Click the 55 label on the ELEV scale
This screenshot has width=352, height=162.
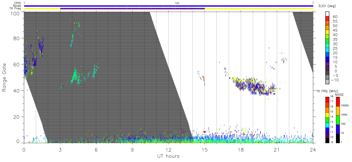click(335, 21)
